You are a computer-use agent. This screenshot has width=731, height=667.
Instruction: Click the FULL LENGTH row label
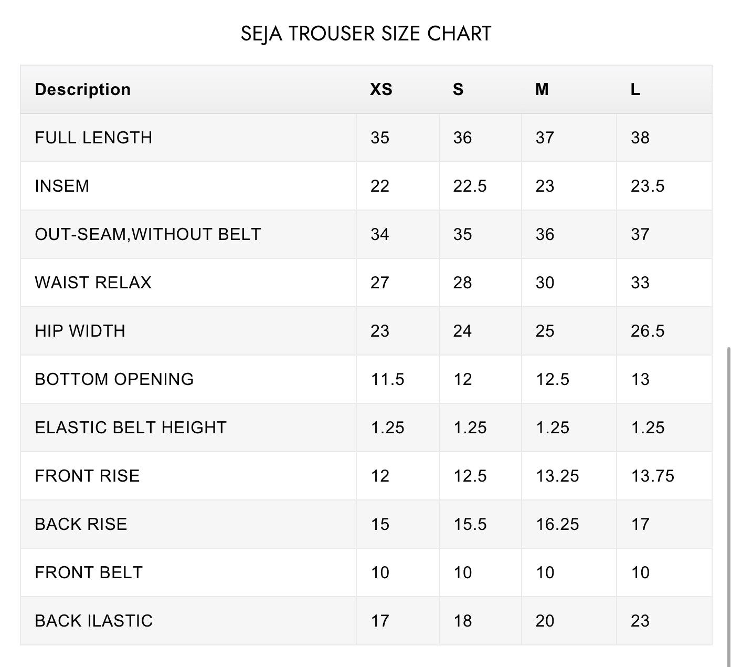[x=93, y=138]
